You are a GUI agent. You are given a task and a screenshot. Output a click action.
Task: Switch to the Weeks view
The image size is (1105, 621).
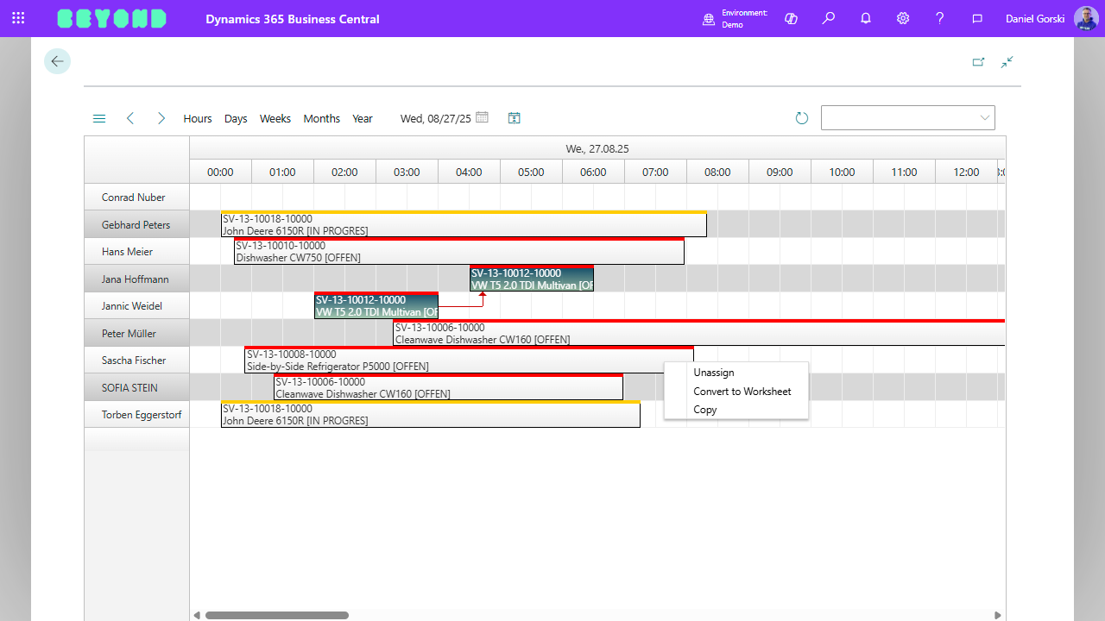pyautogui.click(x=275, y=118)
